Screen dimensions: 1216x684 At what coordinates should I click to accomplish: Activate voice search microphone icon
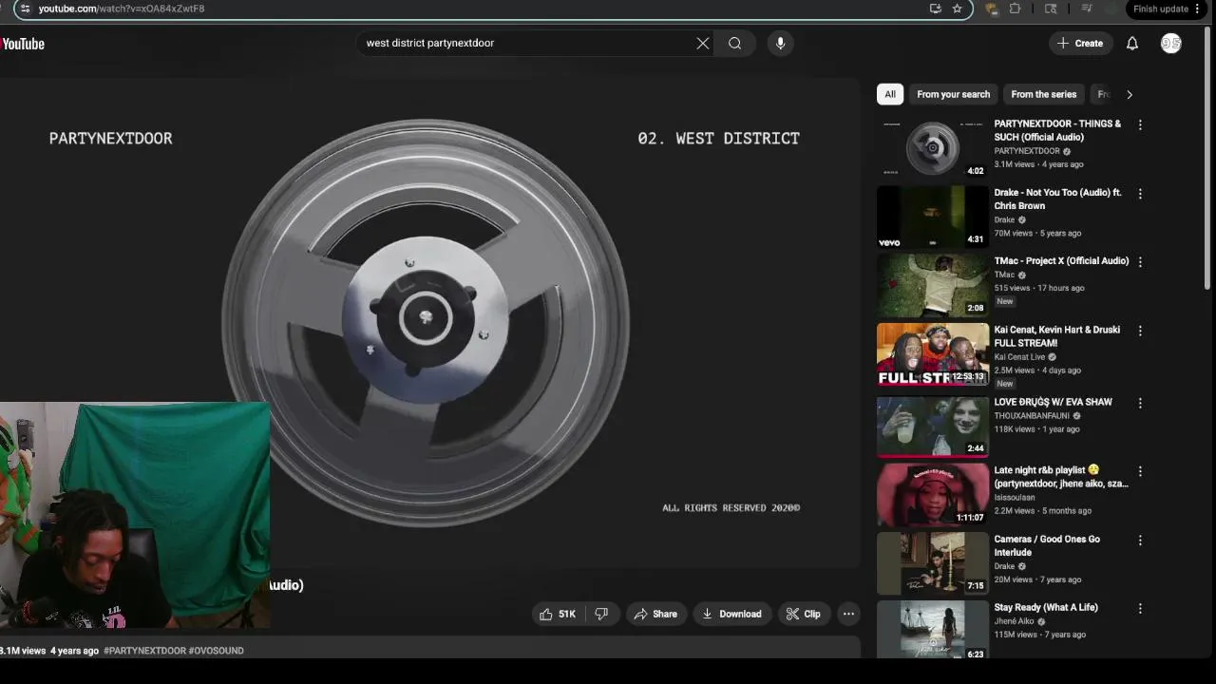780,43
